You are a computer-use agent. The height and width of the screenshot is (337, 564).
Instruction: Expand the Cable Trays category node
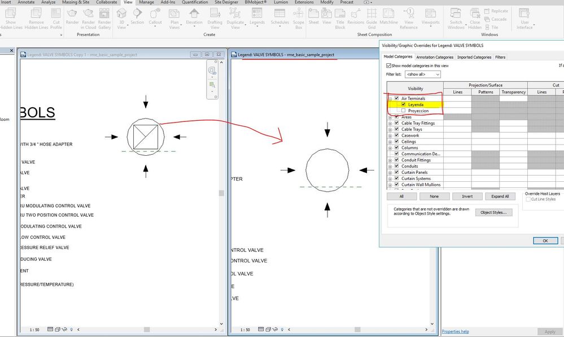(390, 129)
